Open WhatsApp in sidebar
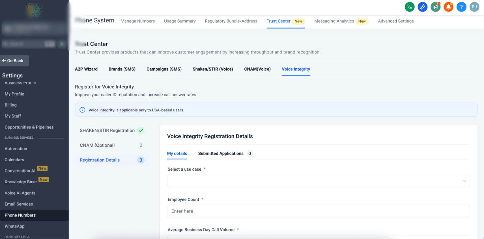The height and width of the screenshot is (239, 484). 15,226
